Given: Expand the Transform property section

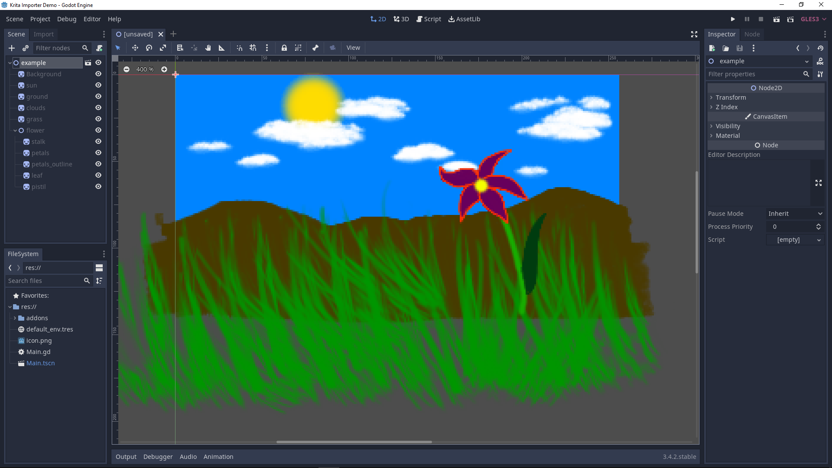Looking at the screenshot, I should pyautogui.click(x=731, y=97).
